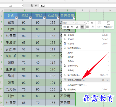Apply fill color bucket icon

72,27
